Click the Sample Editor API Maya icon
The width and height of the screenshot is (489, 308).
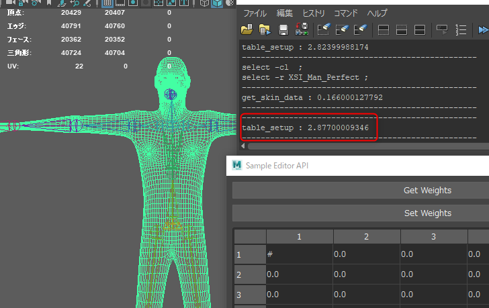(x=237, y=165)
